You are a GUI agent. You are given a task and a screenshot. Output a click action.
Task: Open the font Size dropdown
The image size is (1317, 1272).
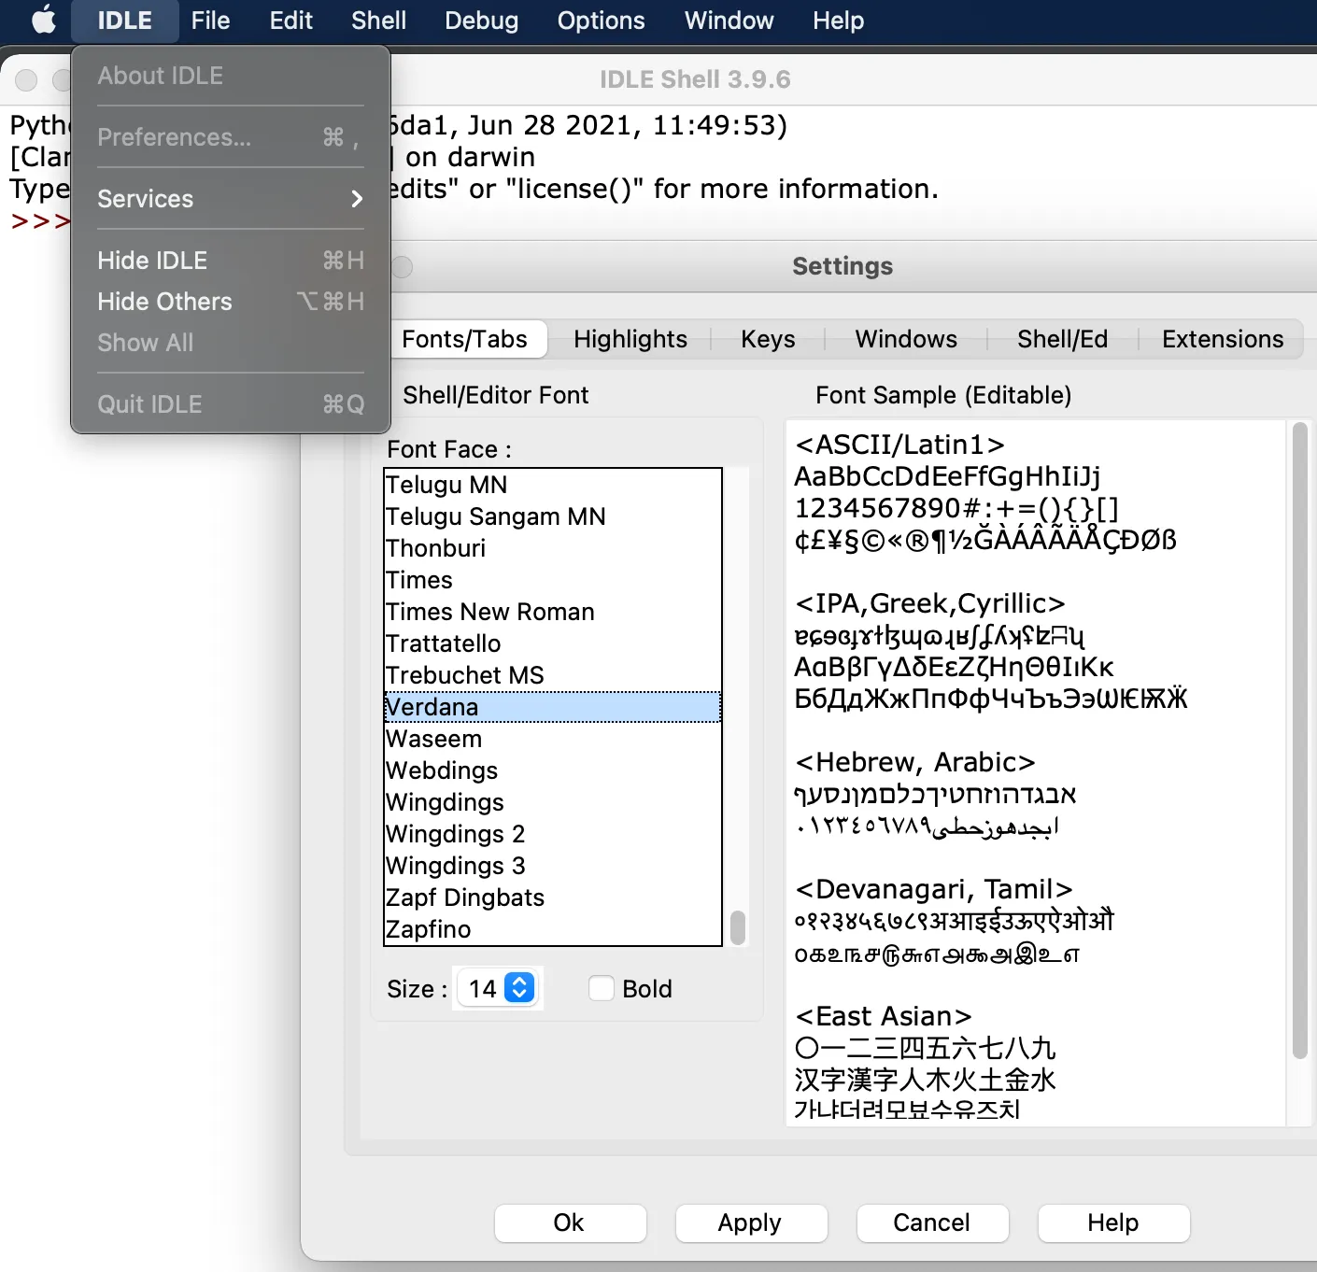[x=499, y=988]
